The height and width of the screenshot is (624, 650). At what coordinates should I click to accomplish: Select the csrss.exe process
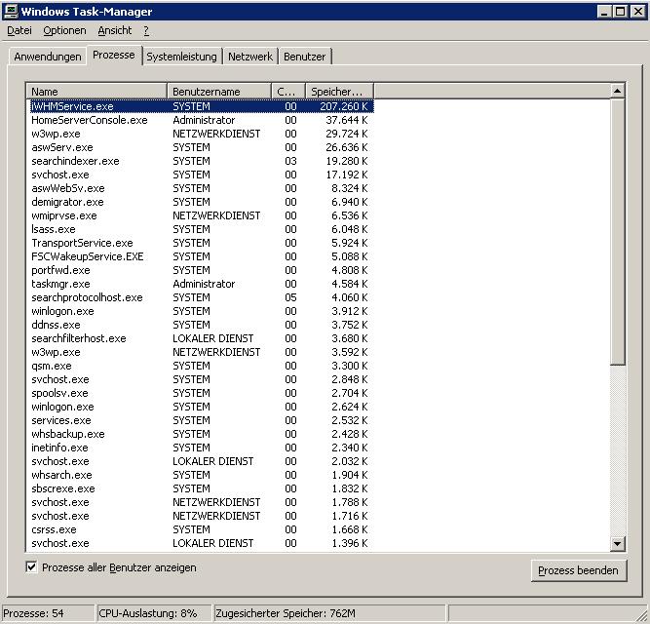pyautogui.click(x=200, y=529)
